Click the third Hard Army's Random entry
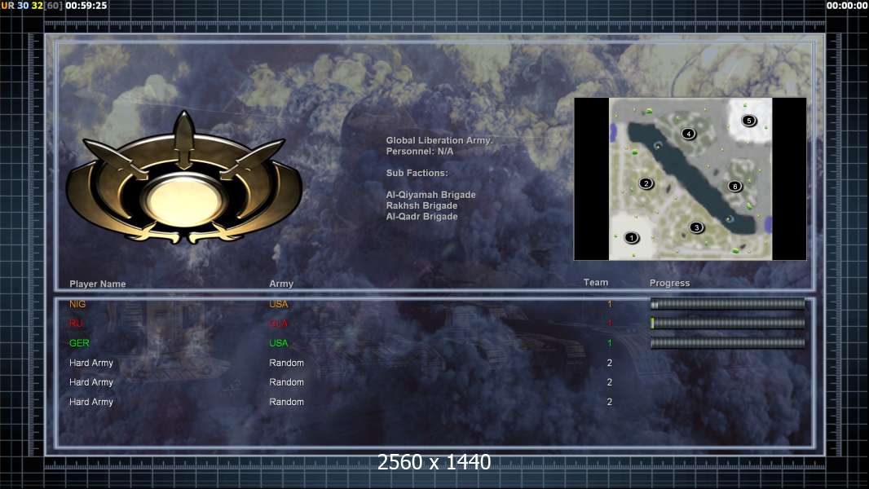 tap(286, 402)
